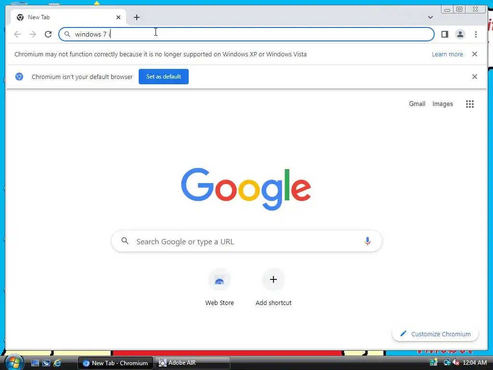493x370 pixels.
Task: Click Set as default button
Action: coord(164,77)
